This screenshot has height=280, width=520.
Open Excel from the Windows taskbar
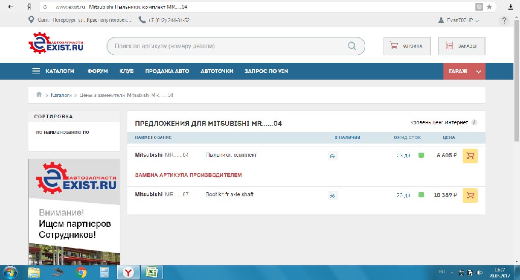tap(151, 272)
